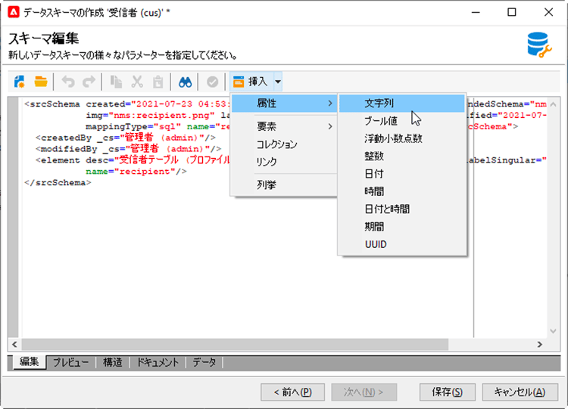Click the 挿入 insert button

pos(251,82)
